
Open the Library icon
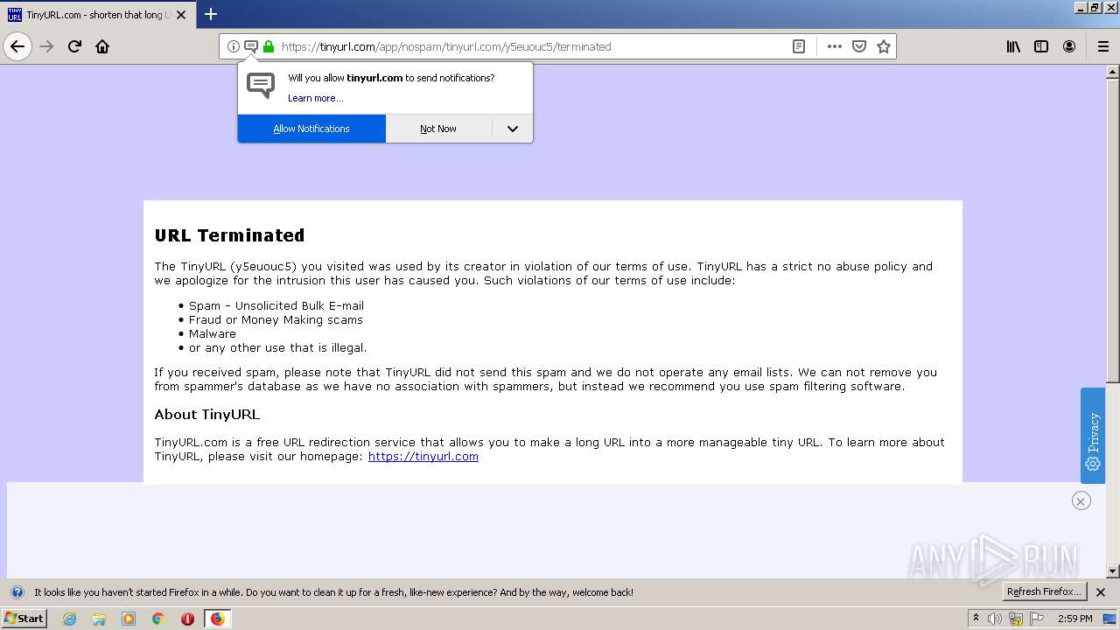[1013, 46]
